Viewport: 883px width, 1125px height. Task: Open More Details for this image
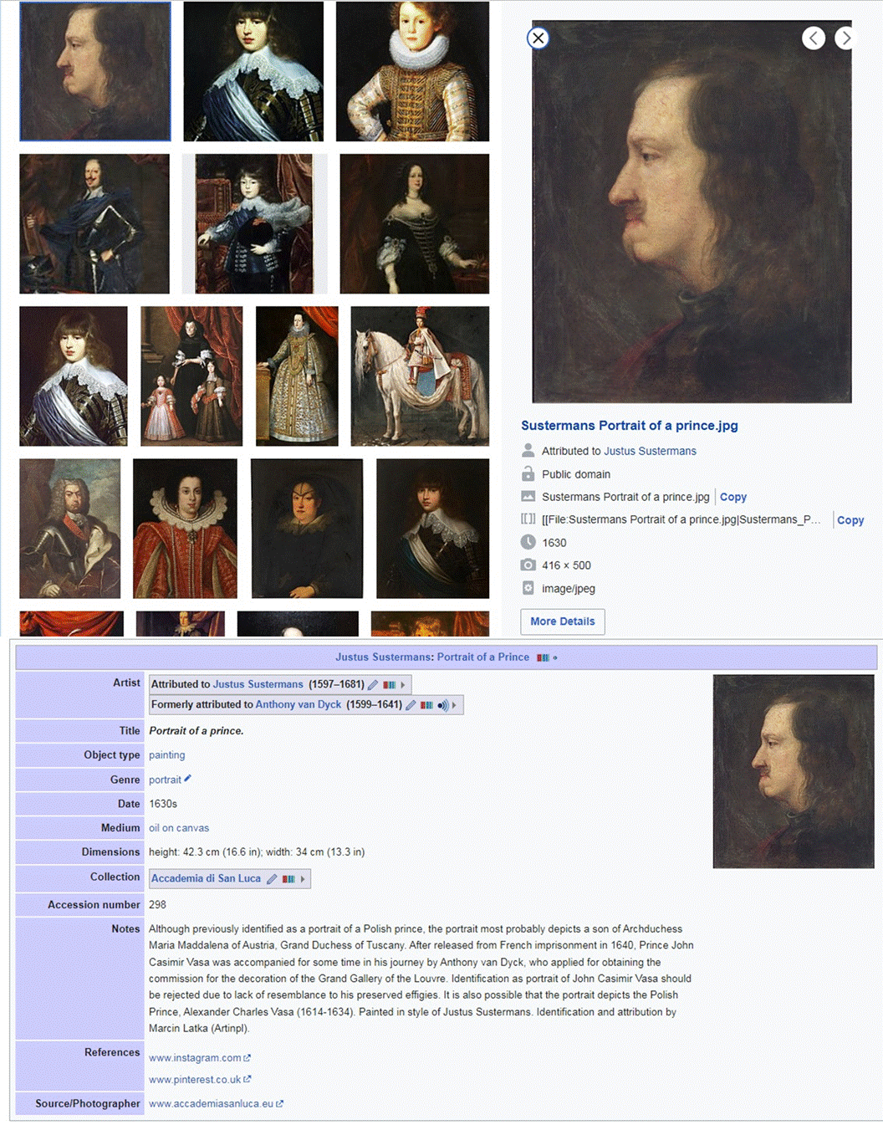click(x=563, y=621)
